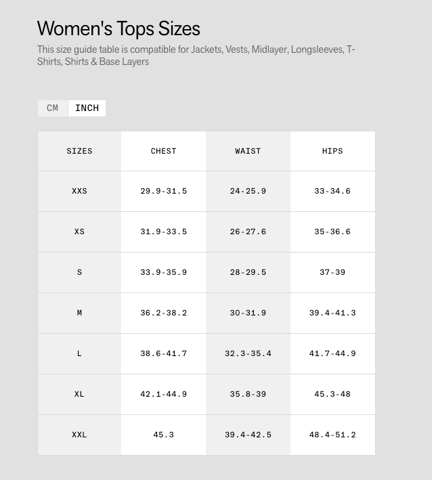Select the INCH unit toggle
Image resolution: width=432 pixels, height=480 pixels.
pyautogui.click(x=87, y=108)
